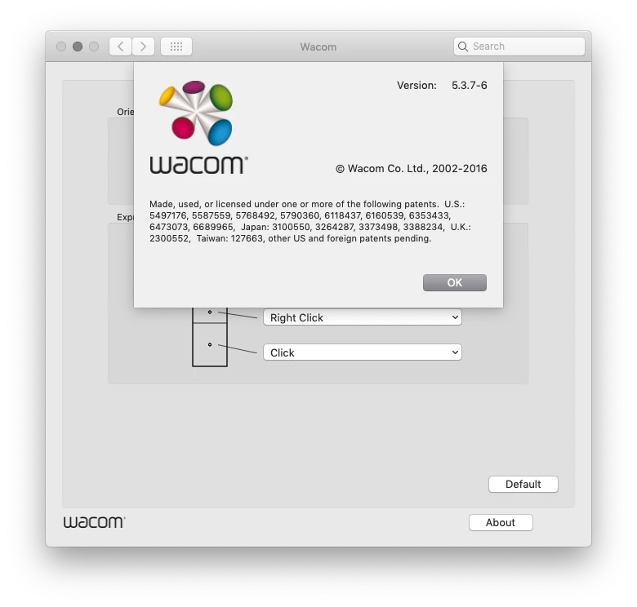Click the version number 5.3.7-6

[x=470, y=85]
